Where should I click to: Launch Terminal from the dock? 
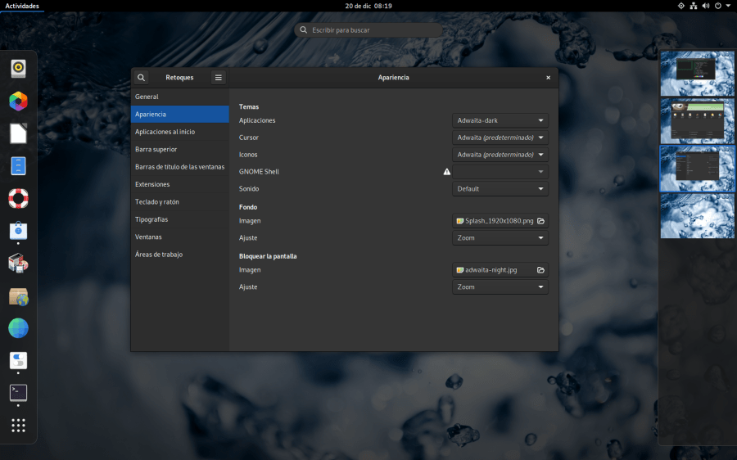click(x=18, y=393)
